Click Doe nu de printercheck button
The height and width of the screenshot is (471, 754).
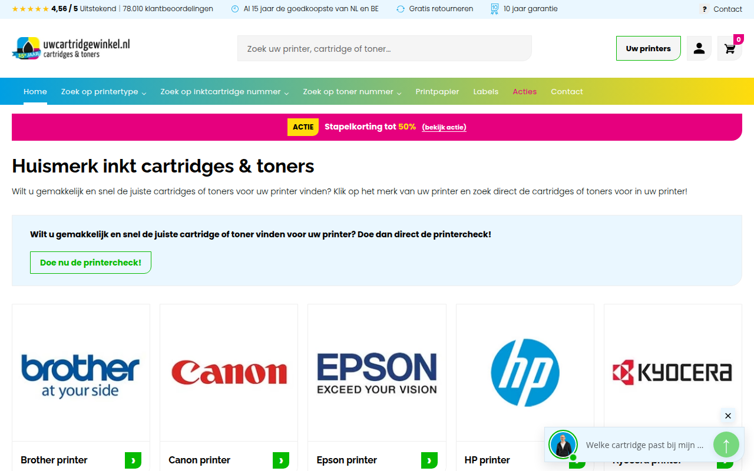91,263
